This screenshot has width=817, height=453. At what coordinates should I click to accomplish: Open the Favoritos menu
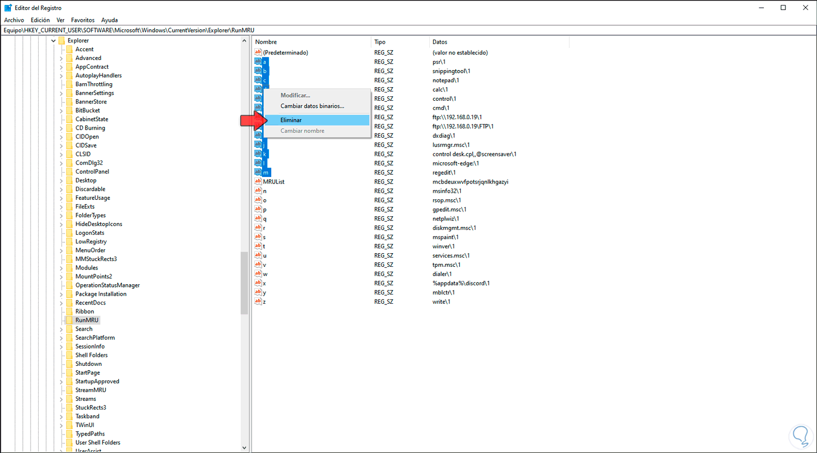pyautogui.click(x=82, y=20)
